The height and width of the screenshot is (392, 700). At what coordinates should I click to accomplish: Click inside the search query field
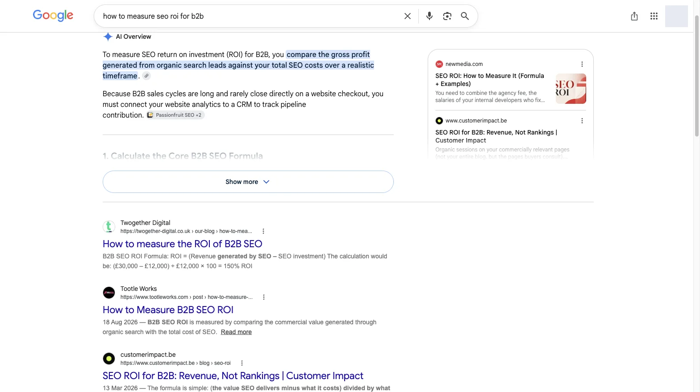(x=250, y=16)
